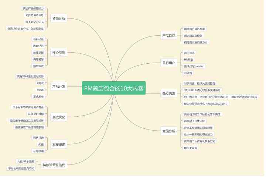Choose the '公司投递' subtopic
Screen dimensions: 266x177
click(x=38, y=151)
